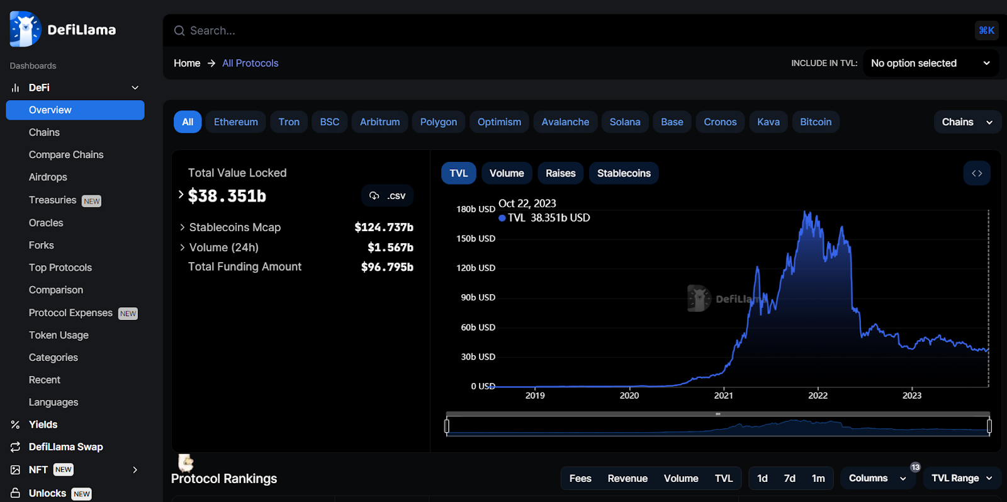
Task: Open Compare Chains in sidebar
Action: tap(66, 155)
